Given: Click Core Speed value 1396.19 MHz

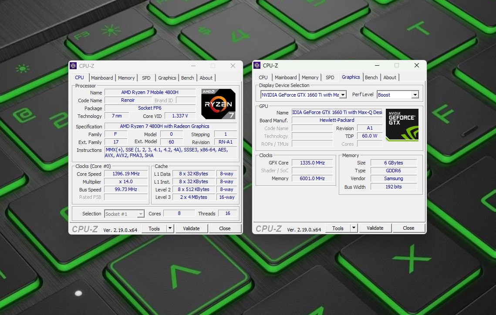Looking at the screenshot, I should coord(126,174).
